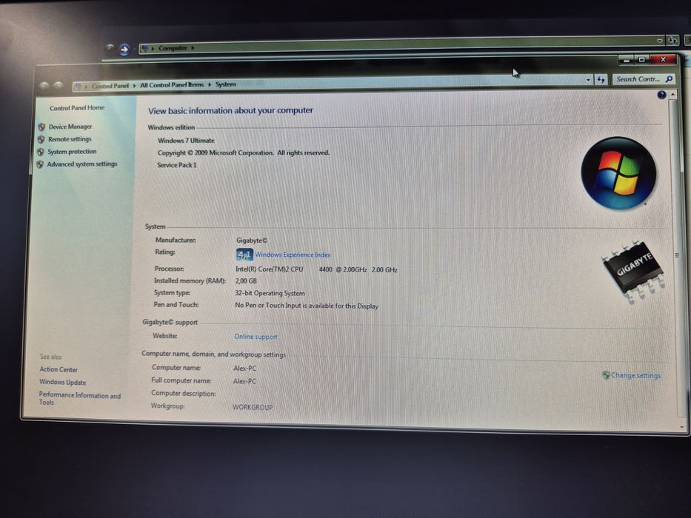Open Remote settings link

pyautogui.click(x=70, y=139)
